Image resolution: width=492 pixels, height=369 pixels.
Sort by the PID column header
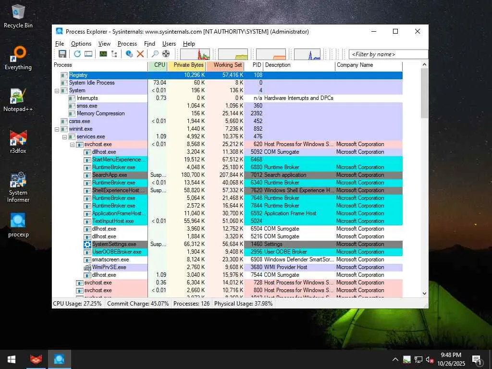(x=254, y=65)
